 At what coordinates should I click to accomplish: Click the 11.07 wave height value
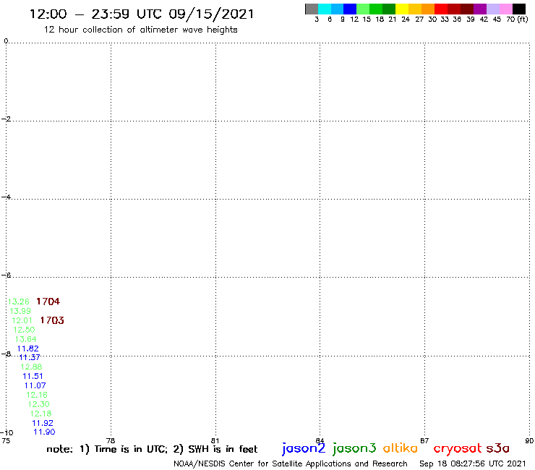tap(35, 385)
